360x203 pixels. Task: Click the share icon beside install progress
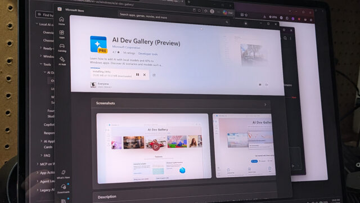154,75
